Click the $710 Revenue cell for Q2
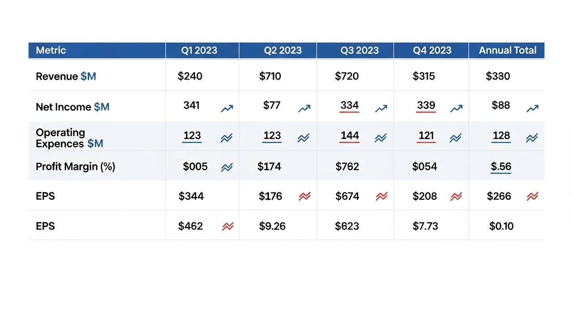Viewport: 573px width, 312px height. click(270, 76)
